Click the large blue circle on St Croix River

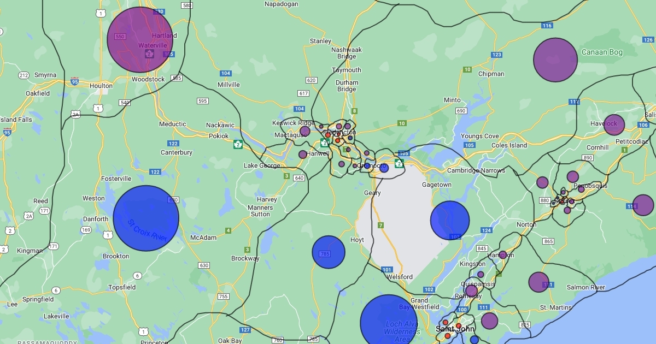(x=146, y=218)
